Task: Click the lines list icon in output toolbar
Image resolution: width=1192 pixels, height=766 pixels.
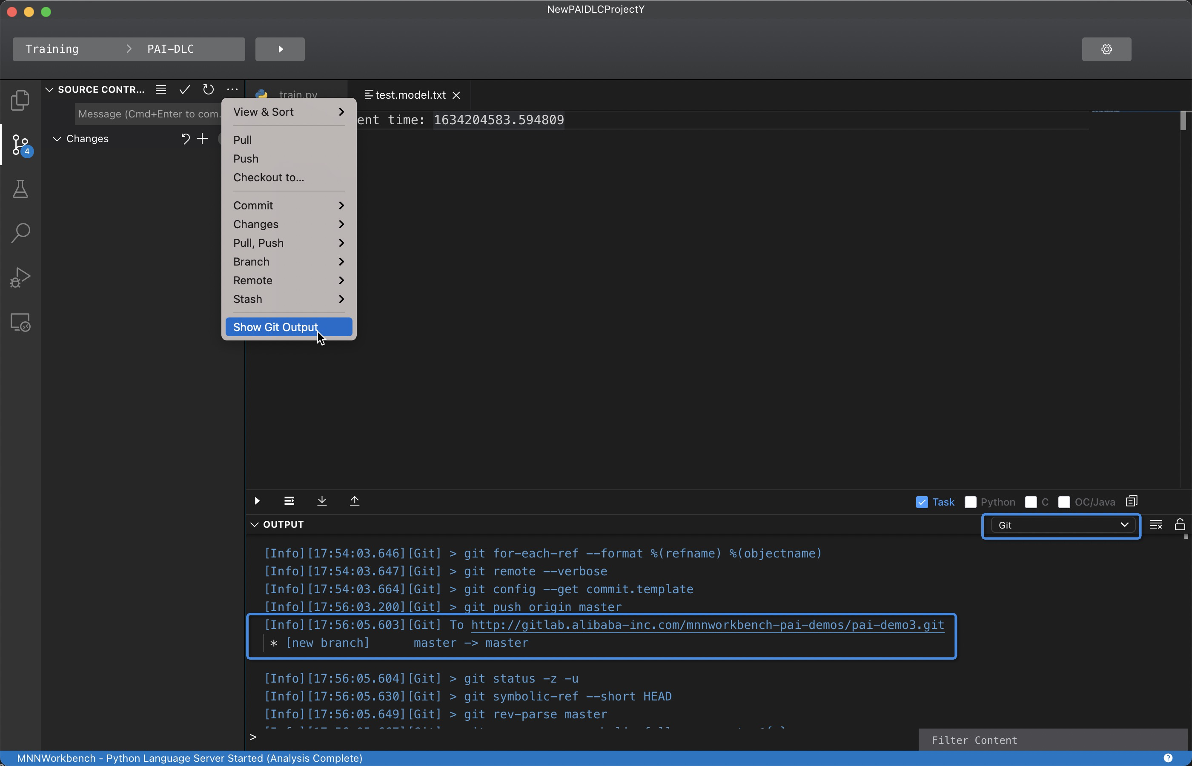Action: pyautogui.click(x=289, y=501)
